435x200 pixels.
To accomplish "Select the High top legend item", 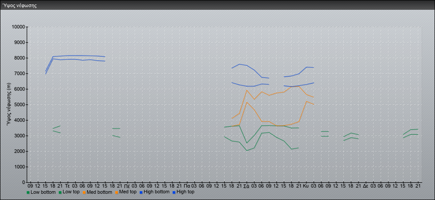I will (x=183, y=192).
